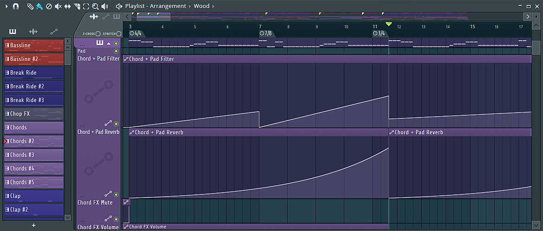
Task: Toggle the magnet snap icon
Action: click(x=16, y=6)
